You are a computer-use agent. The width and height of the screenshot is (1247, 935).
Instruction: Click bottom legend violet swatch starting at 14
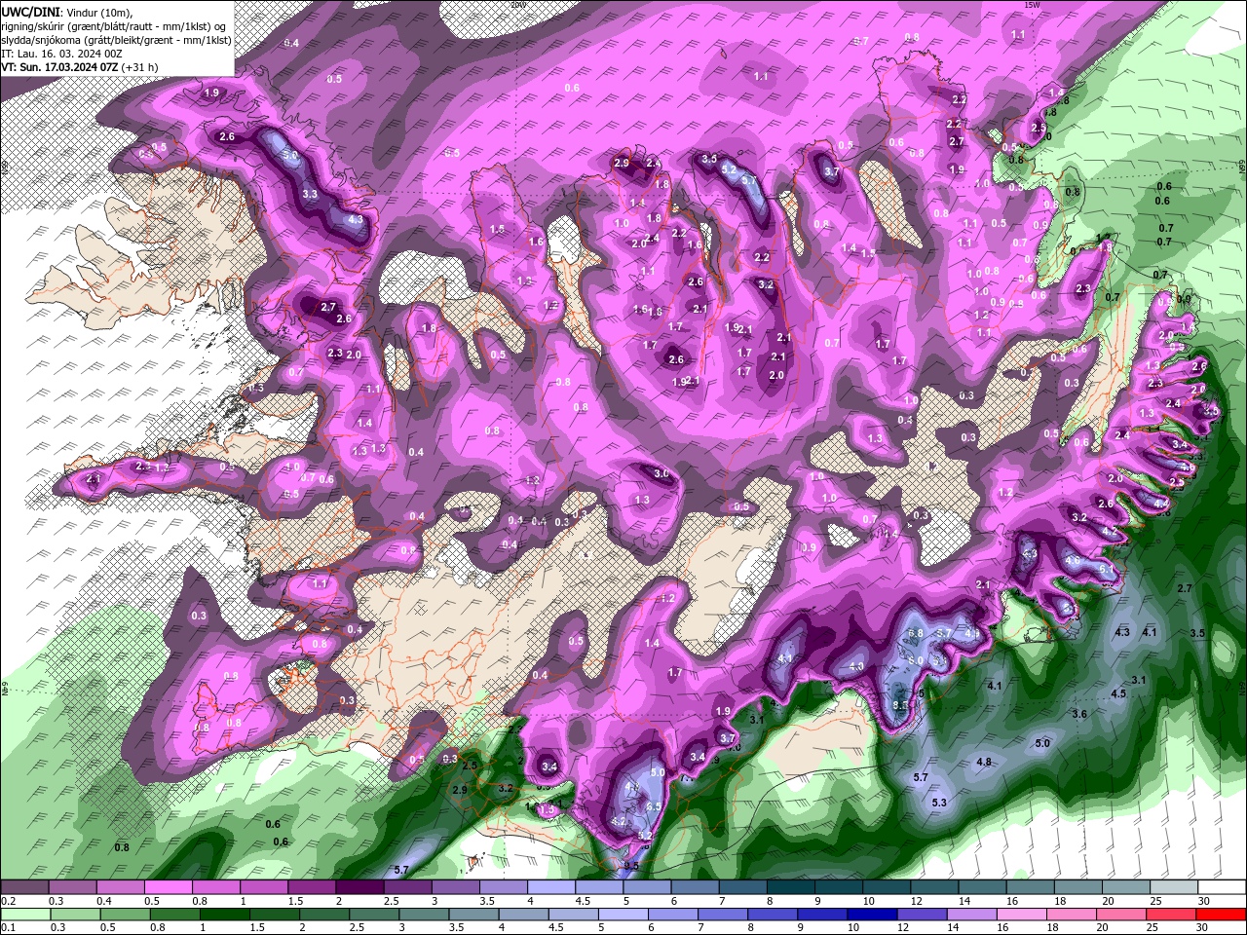(972, 915)
